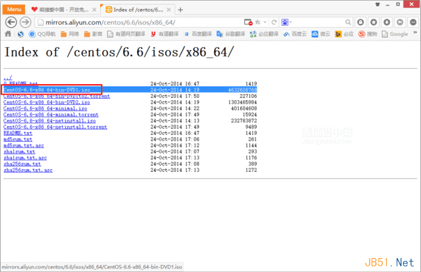Open the 影音 bookmark folder
The image size is (421, 272).
[93, 34]
